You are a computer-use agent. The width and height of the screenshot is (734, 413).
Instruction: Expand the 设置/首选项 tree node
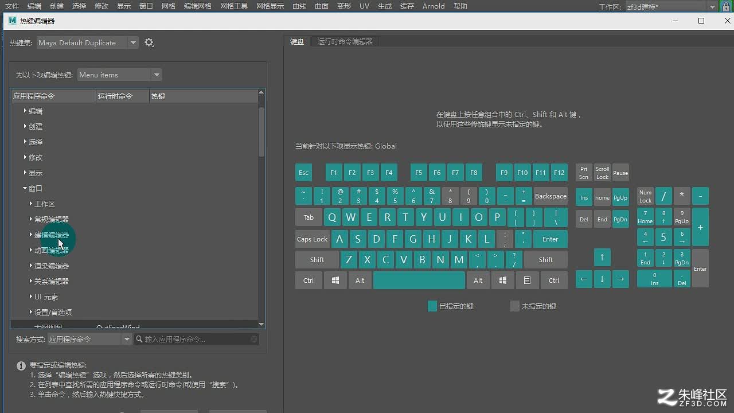click(x=31, y=312)
